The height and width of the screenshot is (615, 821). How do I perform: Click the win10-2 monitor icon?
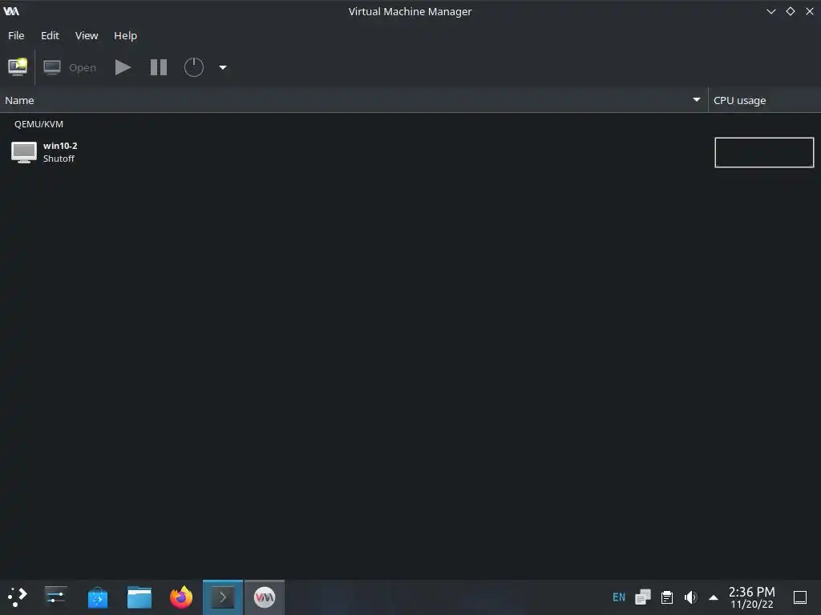click(24, 152)
